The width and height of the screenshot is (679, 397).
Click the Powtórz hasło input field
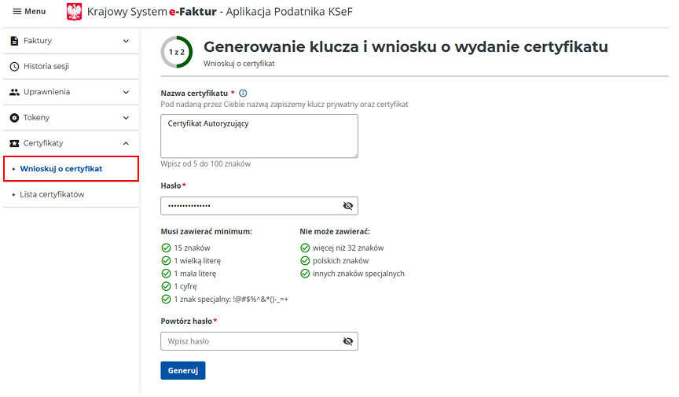point(250,341)
